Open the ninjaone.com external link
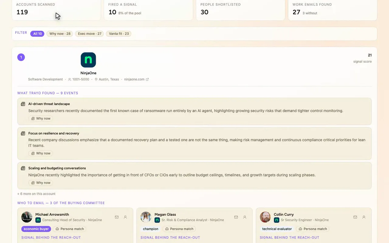 click(136, 79)
